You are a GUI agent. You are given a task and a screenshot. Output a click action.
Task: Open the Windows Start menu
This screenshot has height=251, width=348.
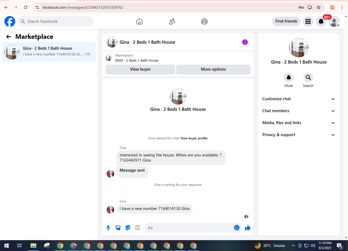(6, 246)
